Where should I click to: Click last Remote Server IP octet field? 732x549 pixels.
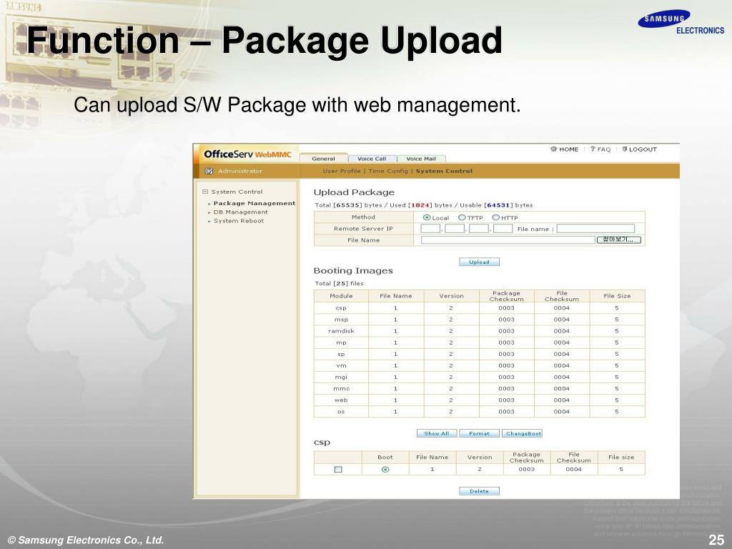(503, 229)
